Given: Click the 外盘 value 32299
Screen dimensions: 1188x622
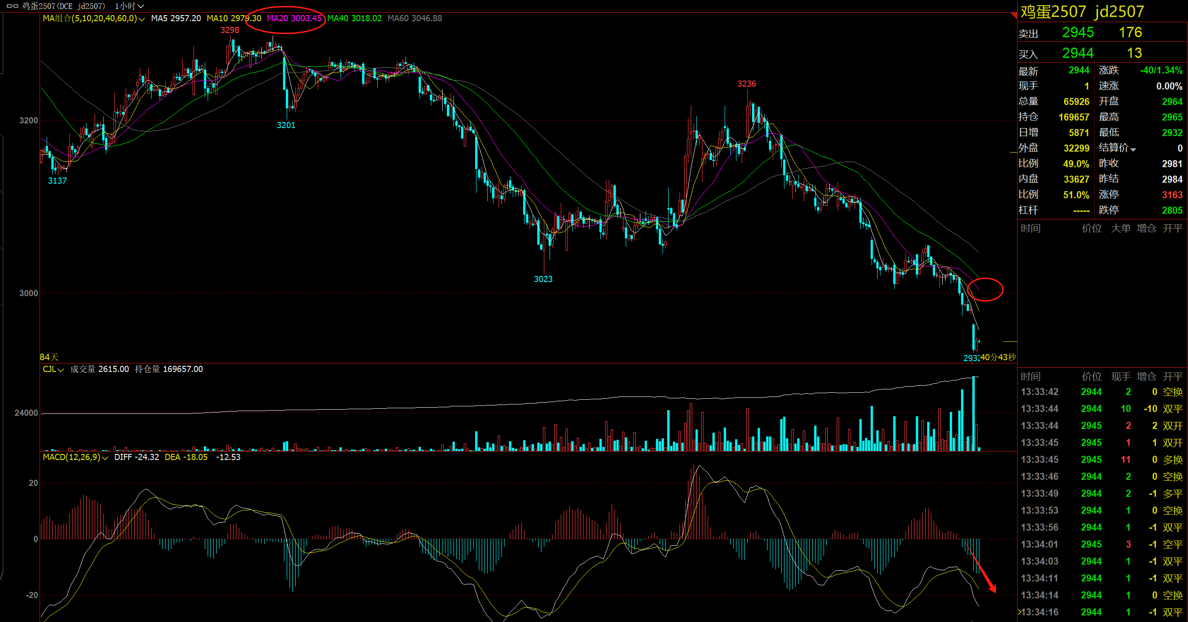Looking at the screenshot, I should click(1076, 148).
